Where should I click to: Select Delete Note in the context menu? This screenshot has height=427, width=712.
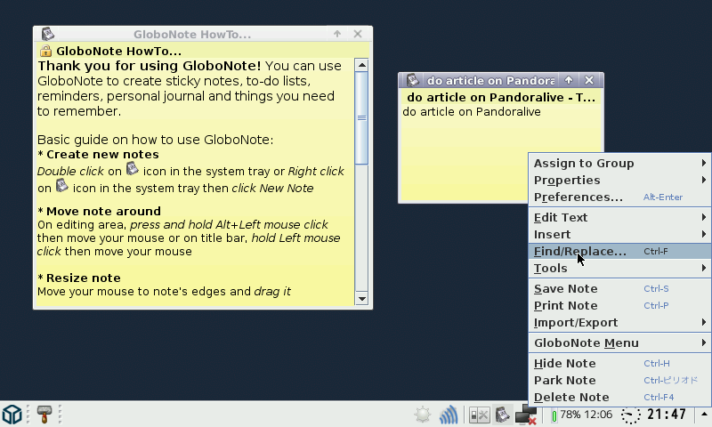coord(620,397)
